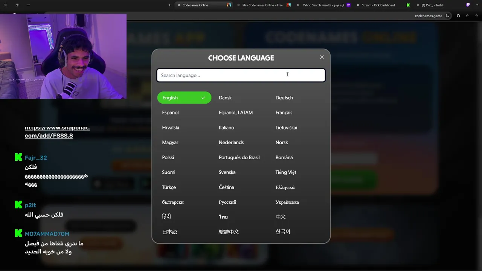The image size is (482, 271).
Task: Click the streamer webcam overlay
Action: [x=63, y=56]
